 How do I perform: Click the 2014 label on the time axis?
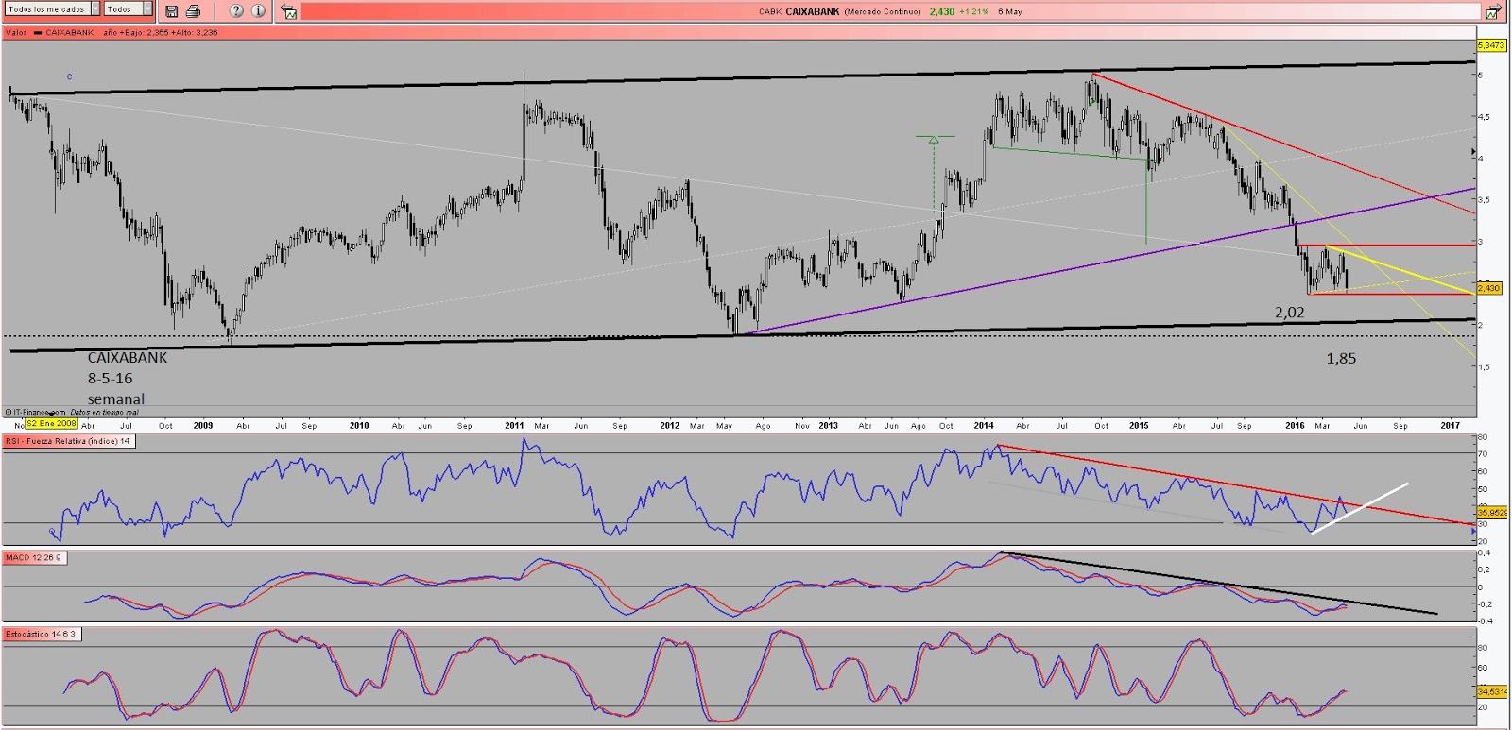coord(984,426)
